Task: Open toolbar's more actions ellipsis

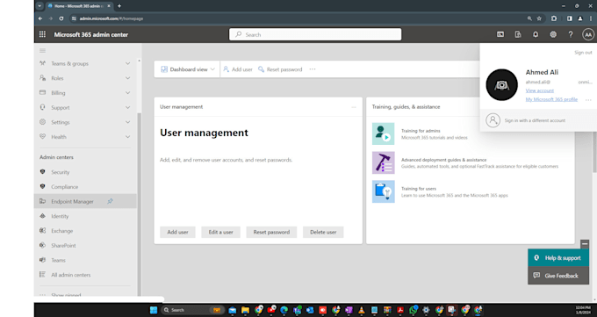Action: pyautogui.click(x=313, y=69)
